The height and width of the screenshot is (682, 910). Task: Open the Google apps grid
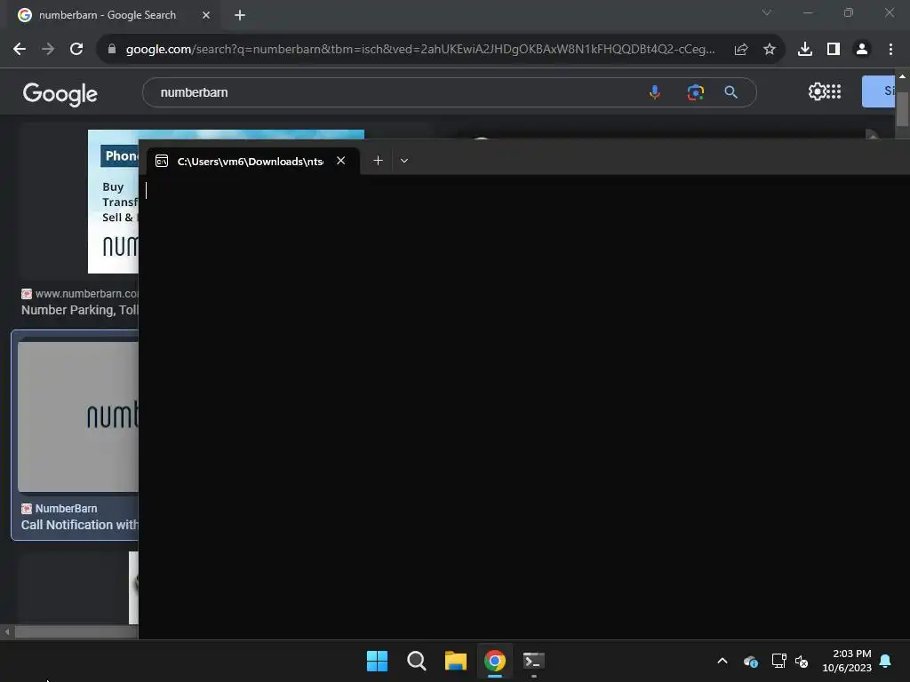point(834,91)
